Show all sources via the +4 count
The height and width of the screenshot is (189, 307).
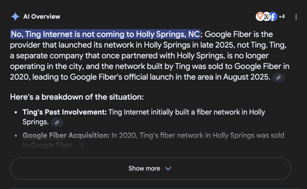(282, 17)
